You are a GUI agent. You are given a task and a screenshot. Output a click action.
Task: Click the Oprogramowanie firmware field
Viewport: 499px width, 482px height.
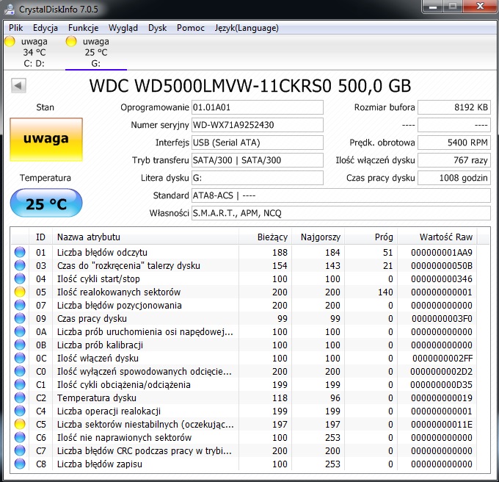click(257, 107)
